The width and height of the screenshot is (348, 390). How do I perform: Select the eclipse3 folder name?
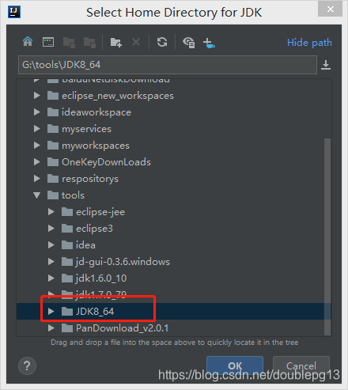tap(94, 229)
